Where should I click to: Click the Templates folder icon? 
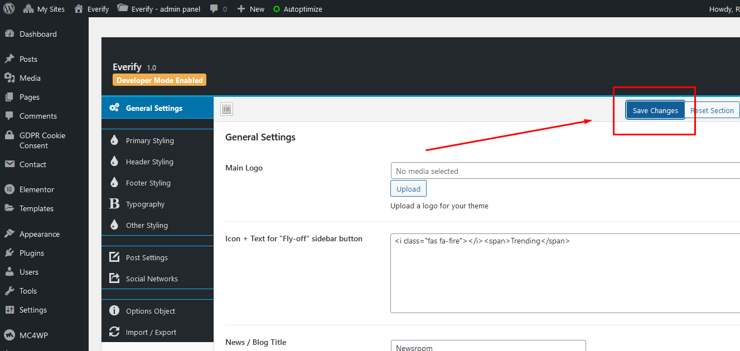[9, 208]
